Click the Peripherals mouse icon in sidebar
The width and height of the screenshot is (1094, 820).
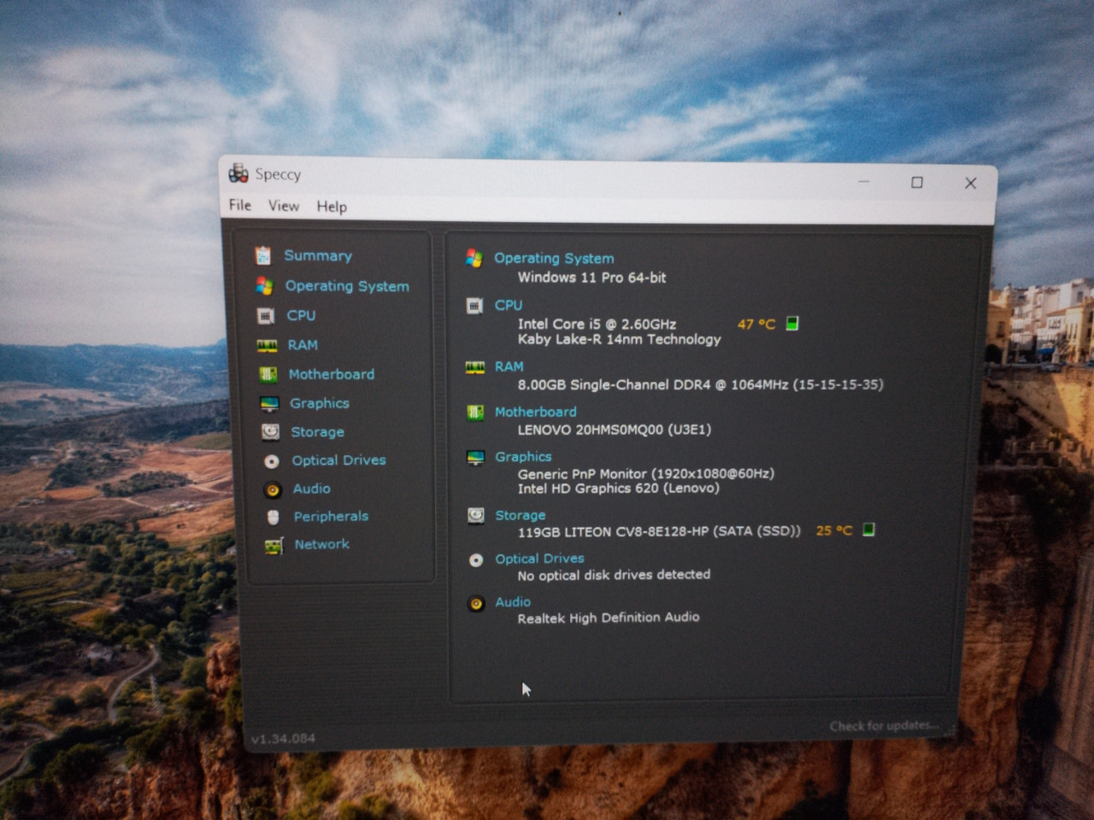273,517
